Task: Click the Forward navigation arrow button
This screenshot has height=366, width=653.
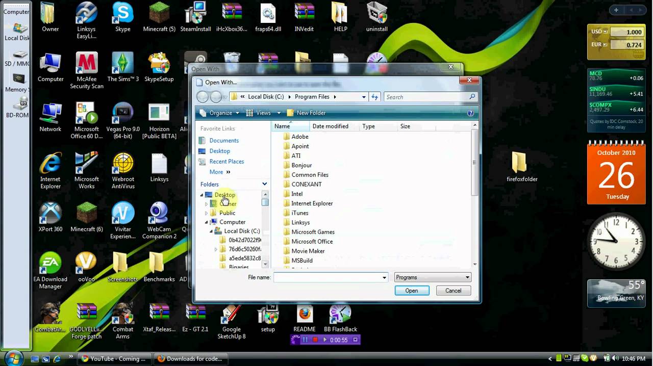Action: click(x=216, y=97)
